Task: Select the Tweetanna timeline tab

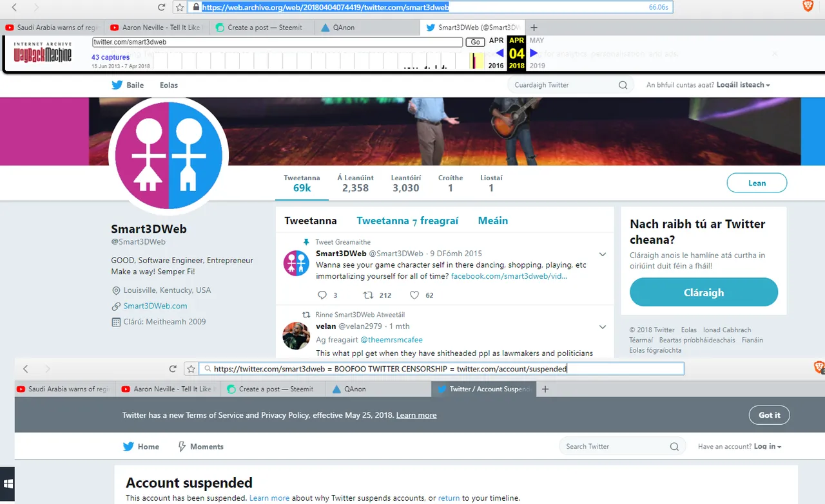Action: pos(311,221)
